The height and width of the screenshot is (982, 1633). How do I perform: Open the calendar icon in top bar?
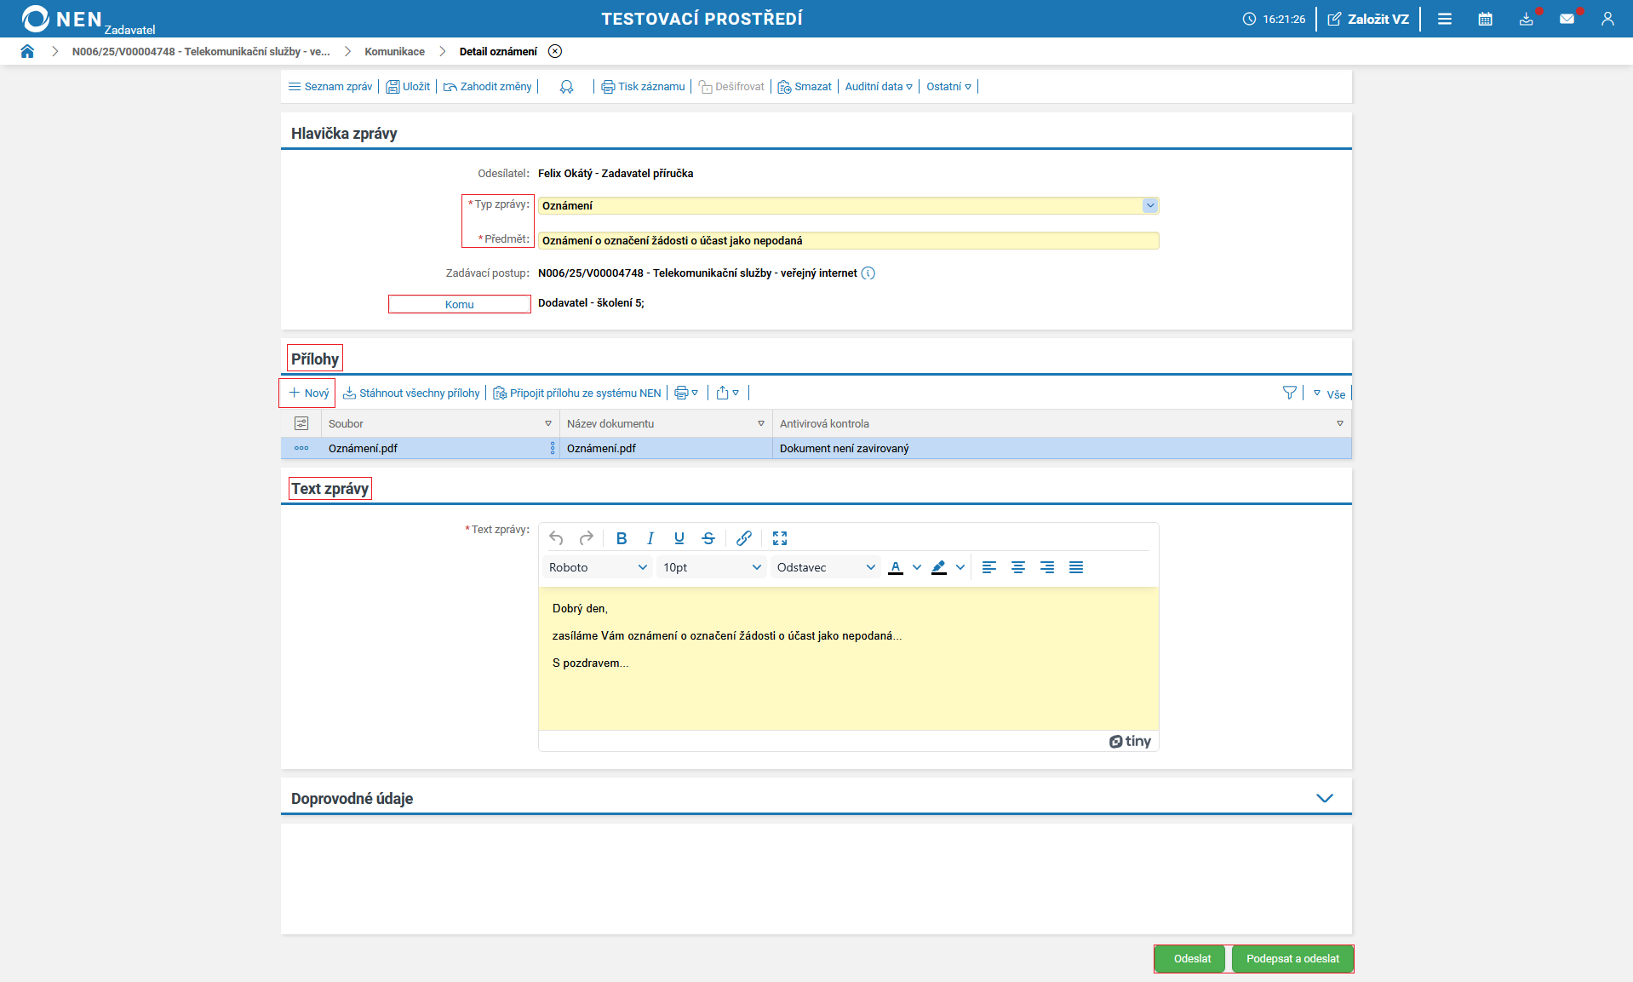pyautogui.click(x=1485, y=19)
